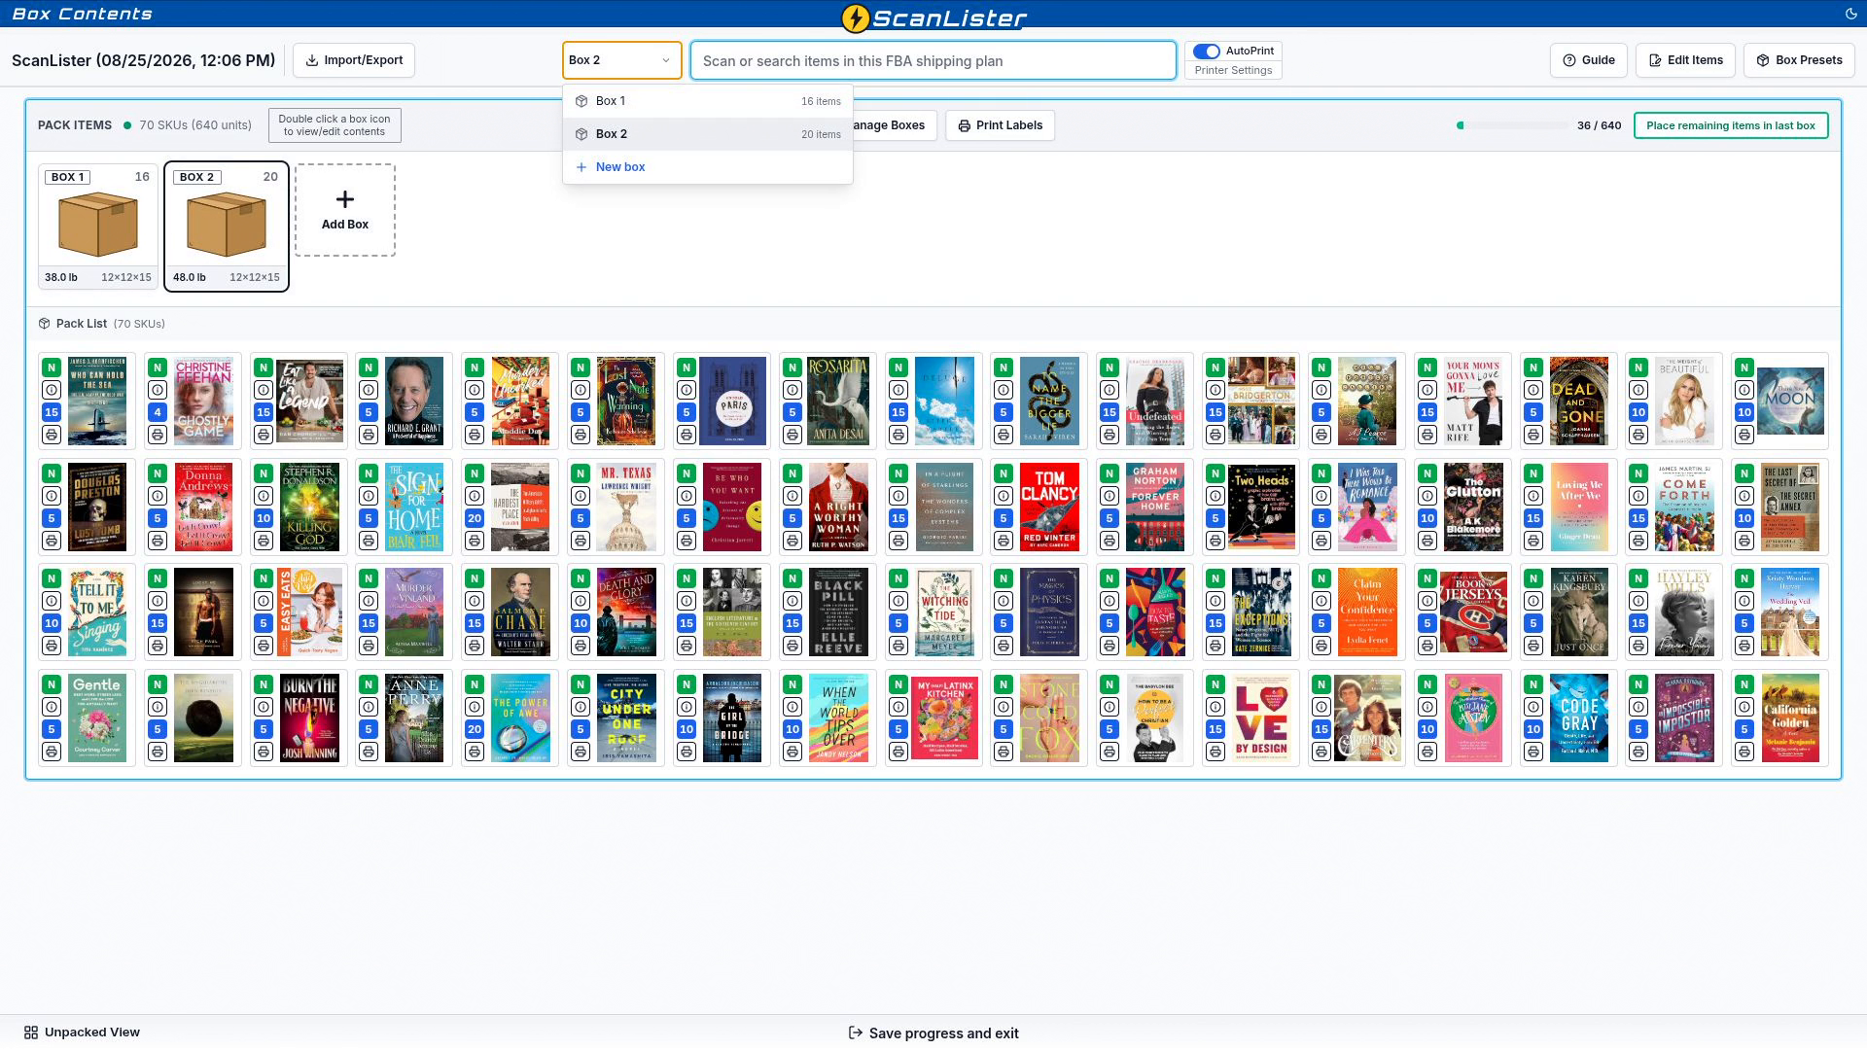Screen dimensions: 1867x1050
Task: Click the Print Labels button
Action: (1000, 125)
